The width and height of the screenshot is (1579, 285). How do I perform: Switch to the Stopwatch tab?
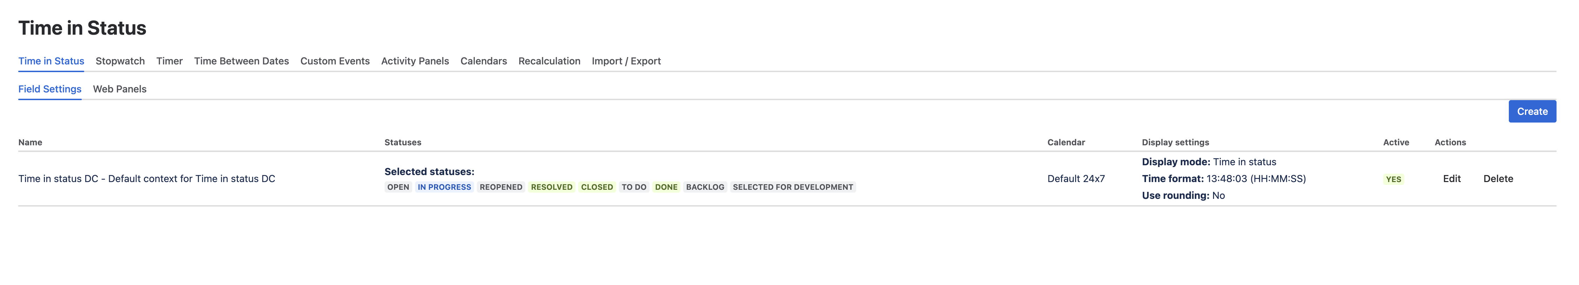120,61
